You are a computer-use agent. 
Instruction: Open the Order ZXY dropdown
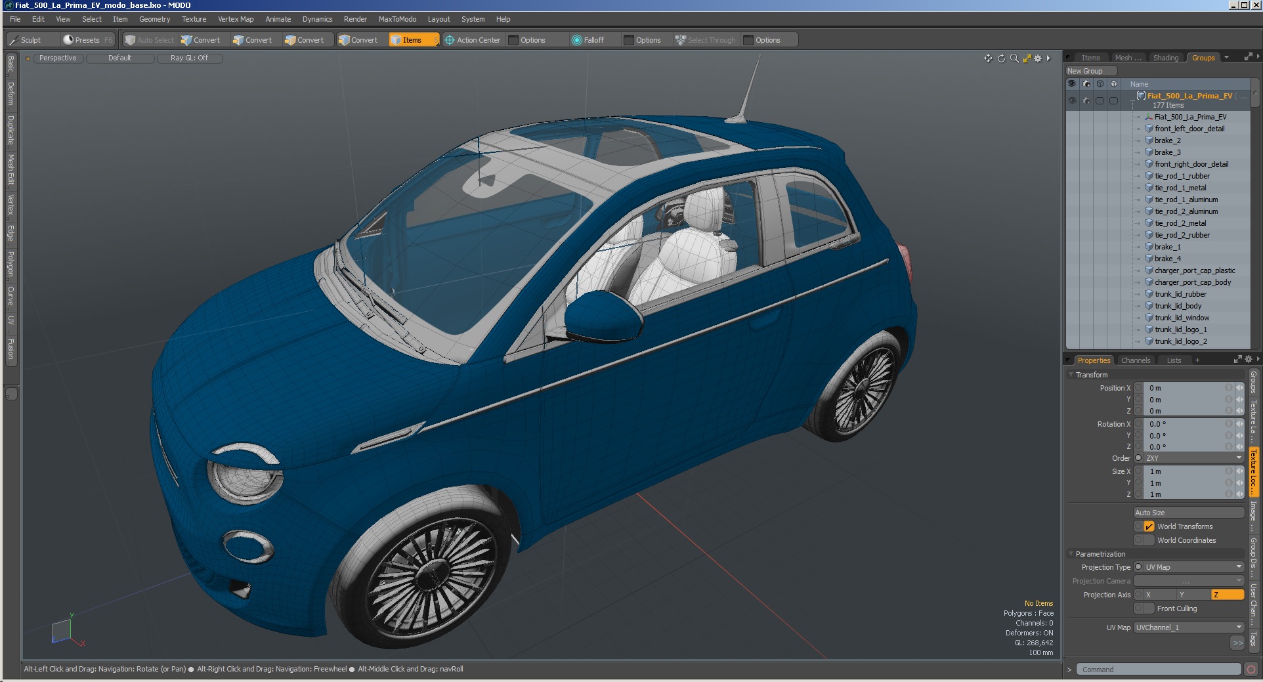[x=1194, y=458]
